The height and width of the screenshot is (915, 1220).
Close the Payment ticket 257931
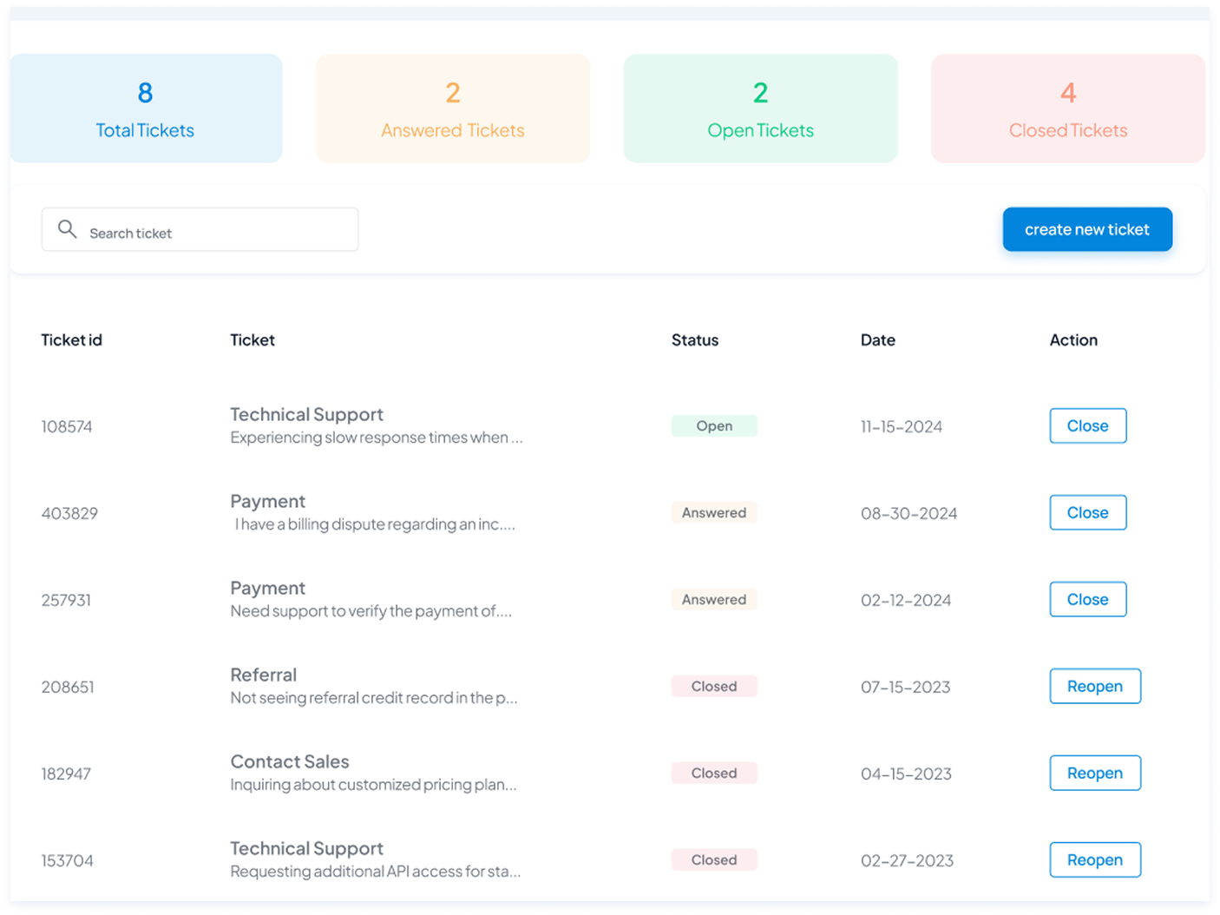click(1087, 600)
